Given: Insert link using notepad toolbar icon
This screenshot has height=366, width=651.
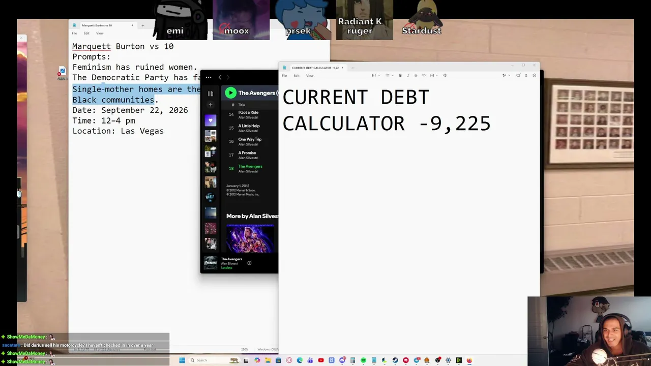Looking at the screenshot, I should tap(424, 75).
